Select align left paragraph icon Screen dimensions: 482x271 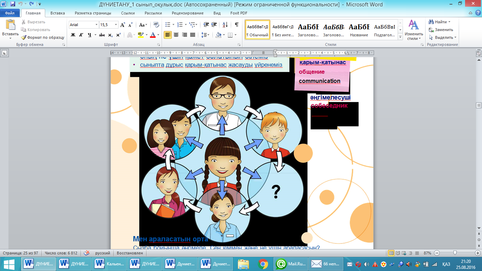[x=168, y=35]
